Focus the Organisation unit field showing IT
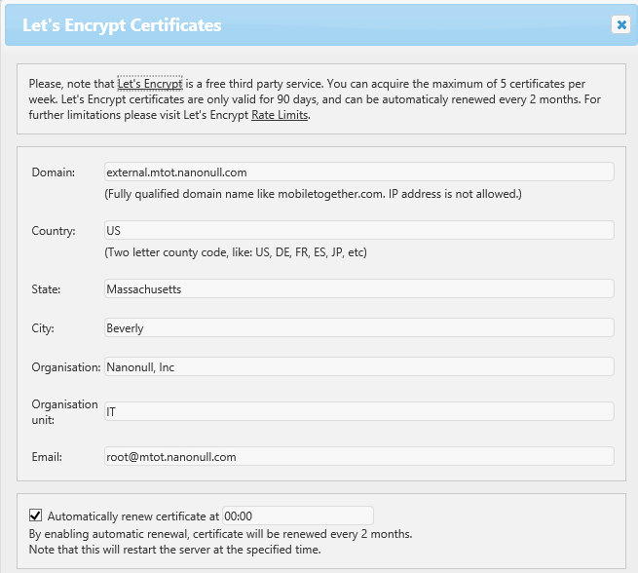This screenshot has height=573, width=638. pos(359,412)
